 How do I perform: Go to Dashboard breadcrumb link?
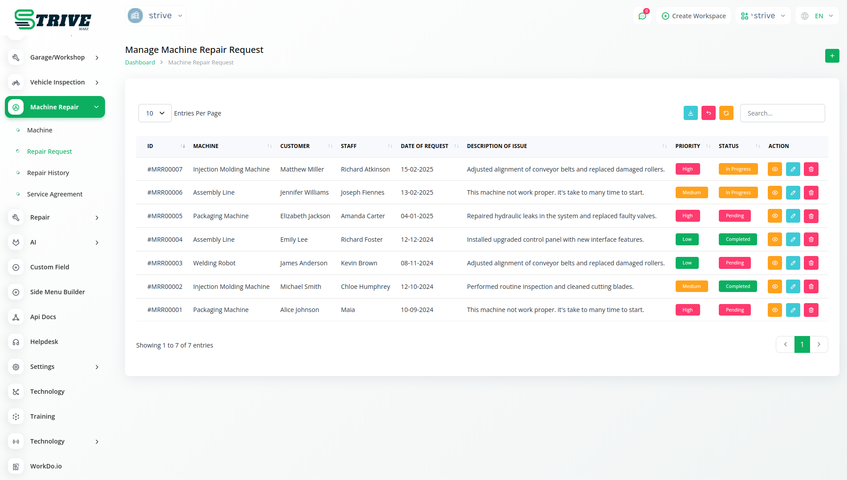(140, 63)
